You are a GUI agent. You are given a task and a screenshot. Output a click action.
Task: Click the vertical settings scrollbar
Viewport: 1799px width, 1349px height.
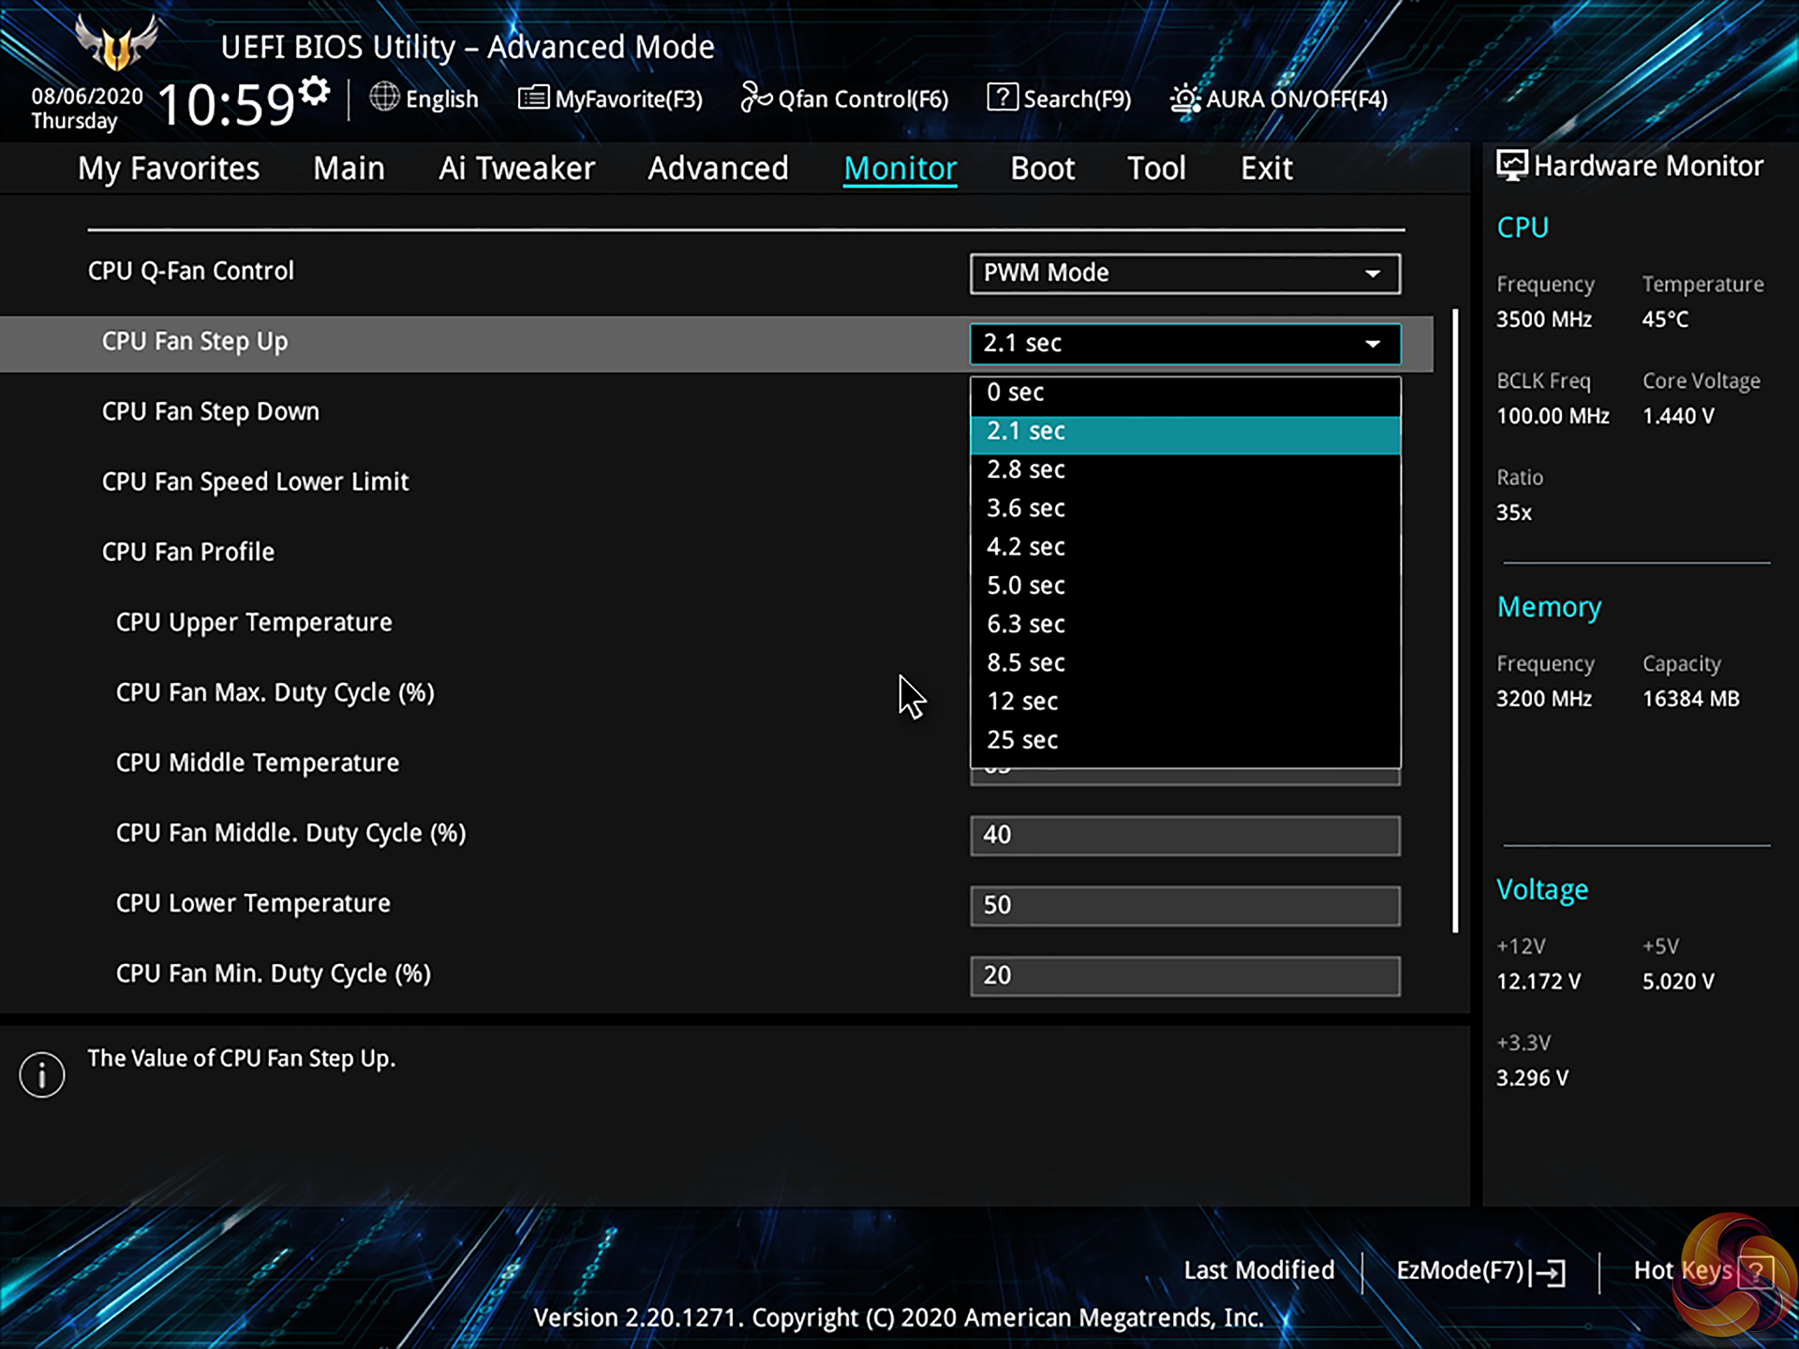(1454, 618)
